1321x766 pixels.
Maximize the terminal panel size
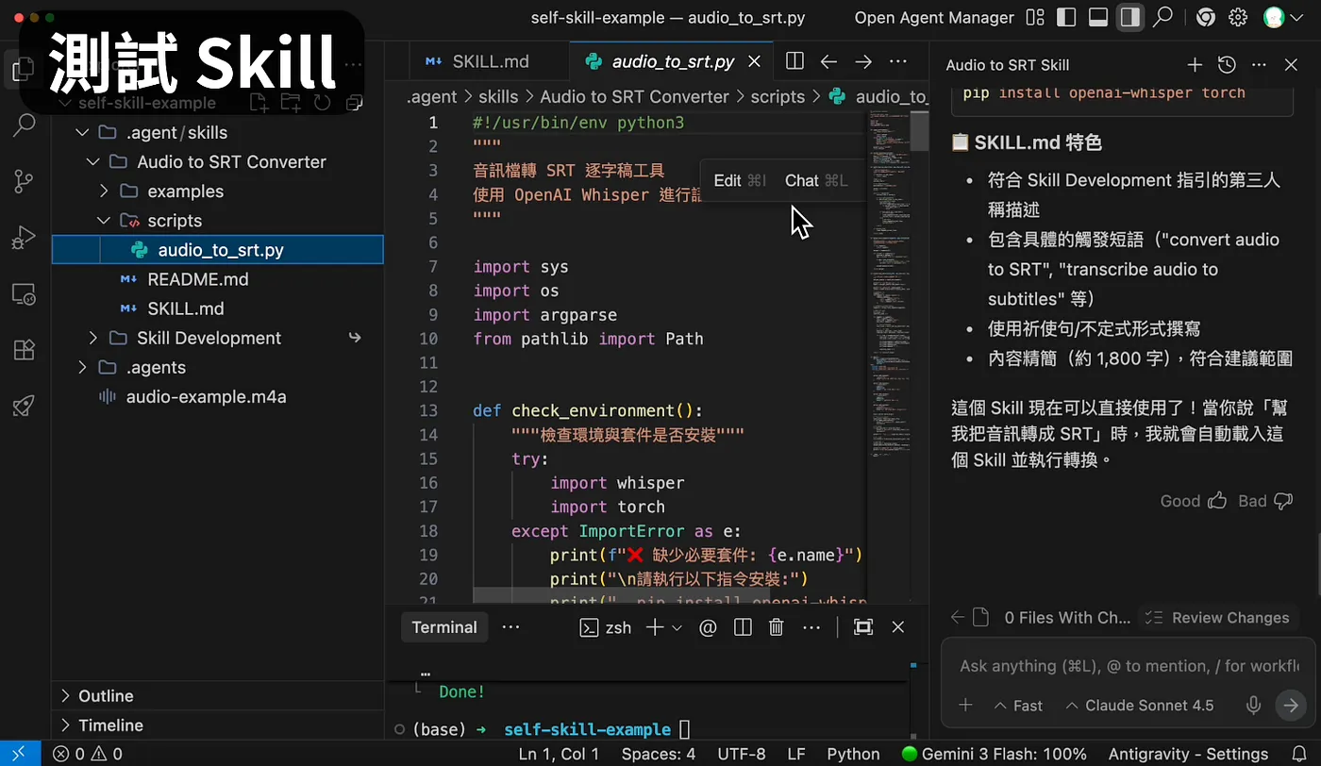tap(862, 627)
